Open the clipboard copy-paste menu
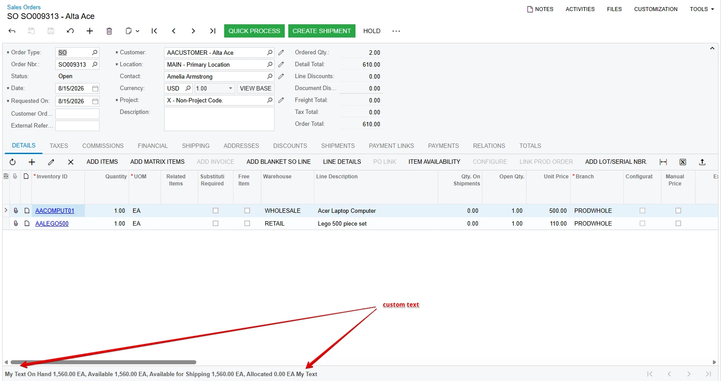Screen dimensions: 726x381 click(x=132, y=31)
